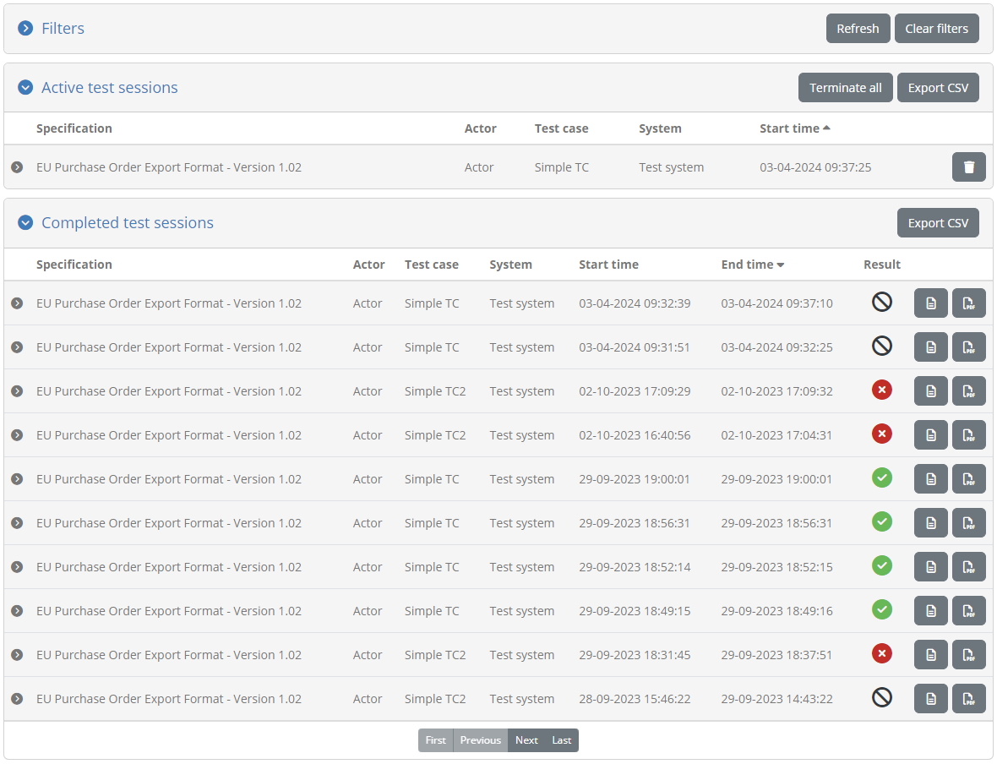Collapse the Active test sessions panel

click(x=25, y=87)
